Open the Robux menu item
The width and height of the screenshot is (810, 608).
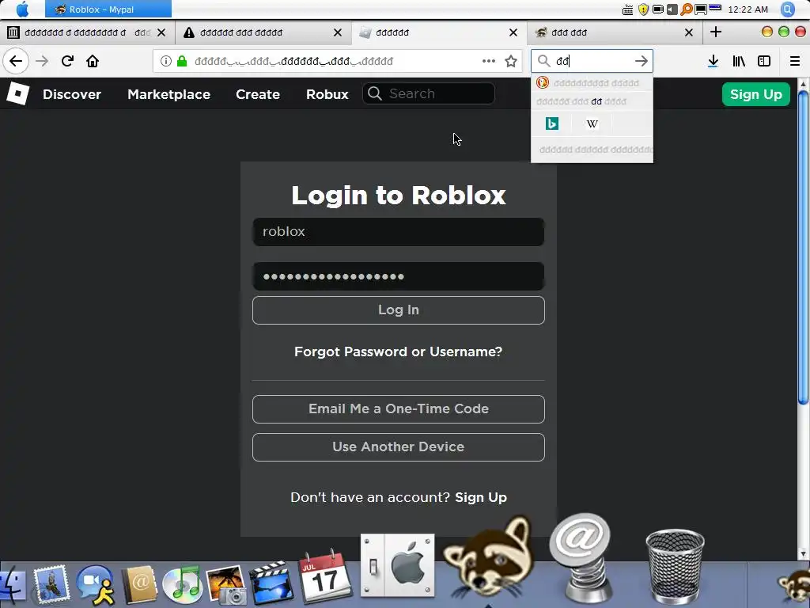click(327, 94)
